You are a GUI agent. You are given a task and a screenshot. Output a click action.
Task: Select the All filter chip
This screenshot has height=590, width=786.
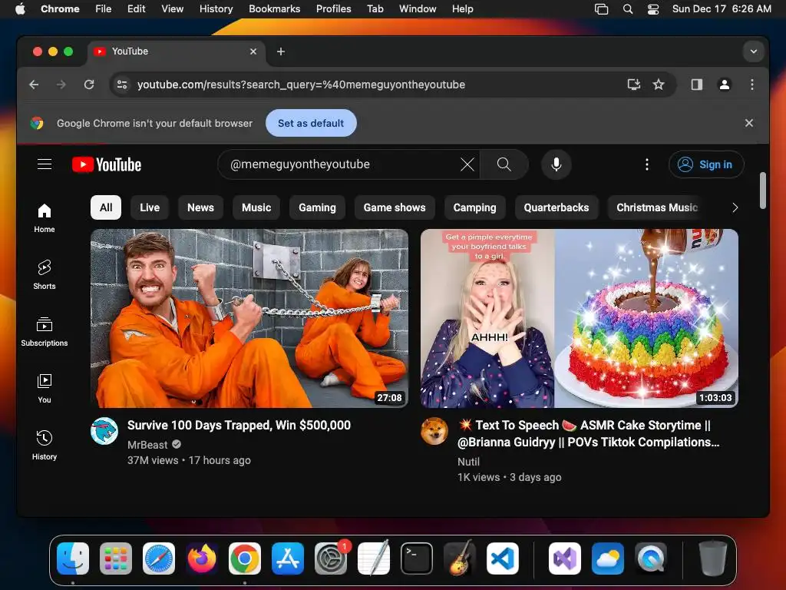pos(106,207)
